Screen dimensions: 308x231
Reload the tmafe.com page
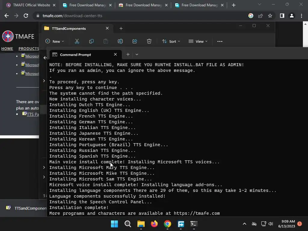click(x=26, y=16)
